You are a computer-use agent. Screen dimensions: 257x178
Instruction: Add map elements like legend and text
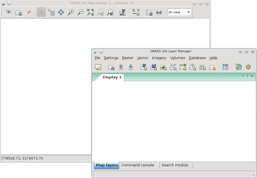point(136,12)
